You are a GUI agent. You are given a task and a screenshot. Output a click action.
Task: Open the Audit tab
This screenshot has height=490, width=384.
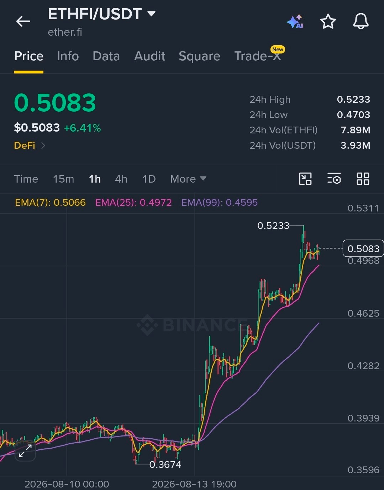(x=149, y=56)
